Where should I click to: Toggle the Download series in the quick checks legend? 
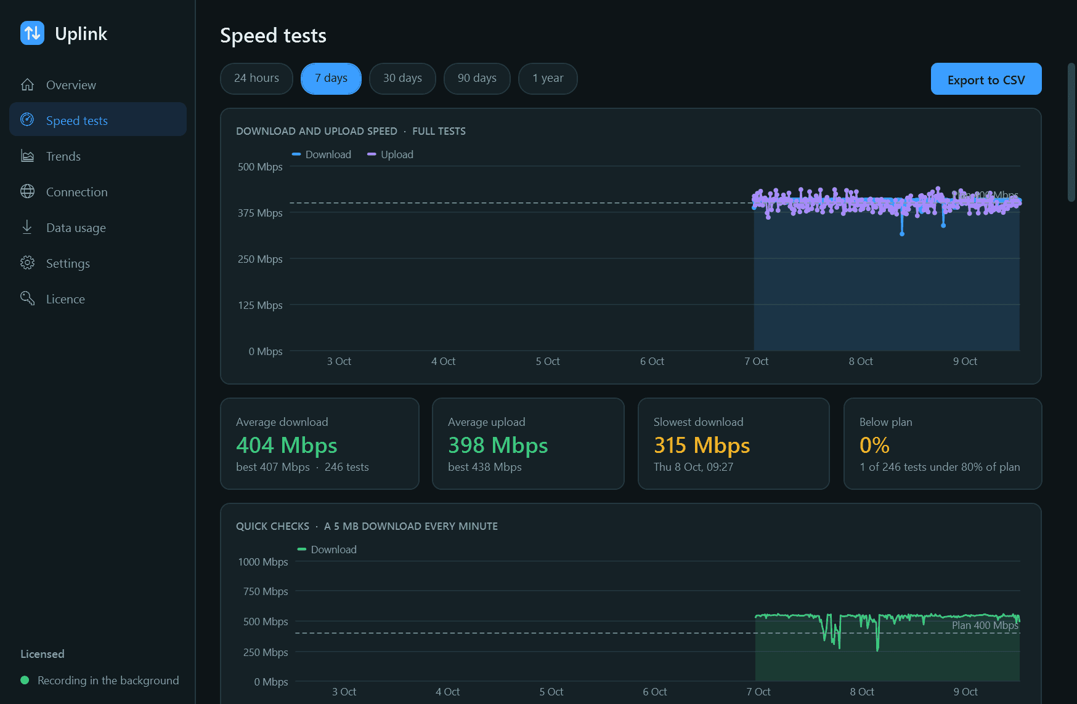click(327, 550)
